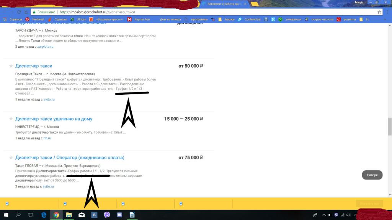Mark 'Диспетчер такси удаленно на дому' as favorite
Viewport: 392px width, 220px height.
(x=11, y=119)
